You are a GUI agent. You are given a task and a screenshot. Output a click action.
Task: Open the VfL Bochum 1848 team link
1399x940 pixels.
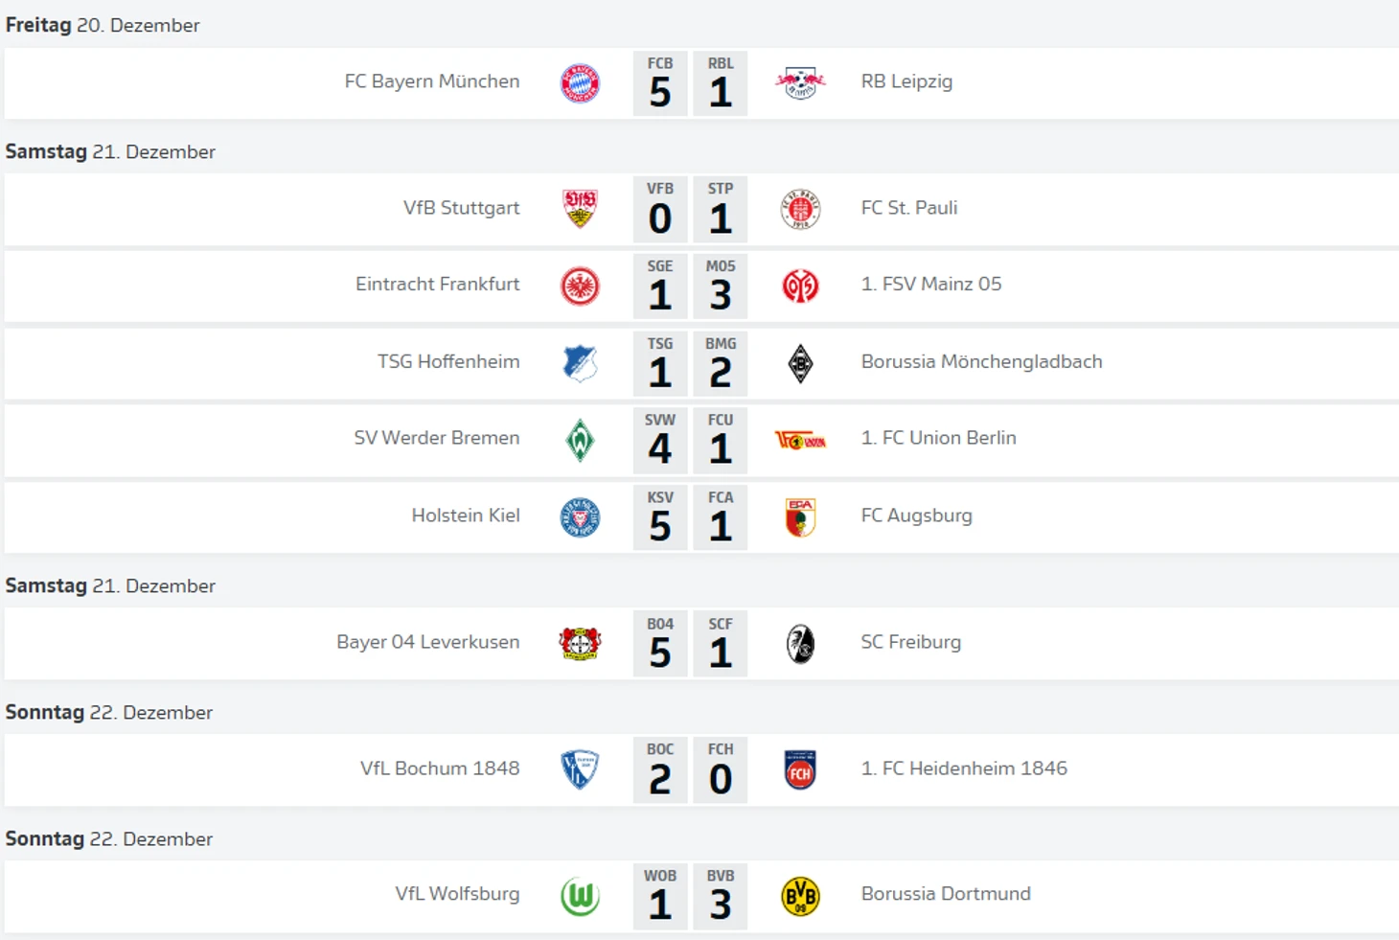[440, 768]
